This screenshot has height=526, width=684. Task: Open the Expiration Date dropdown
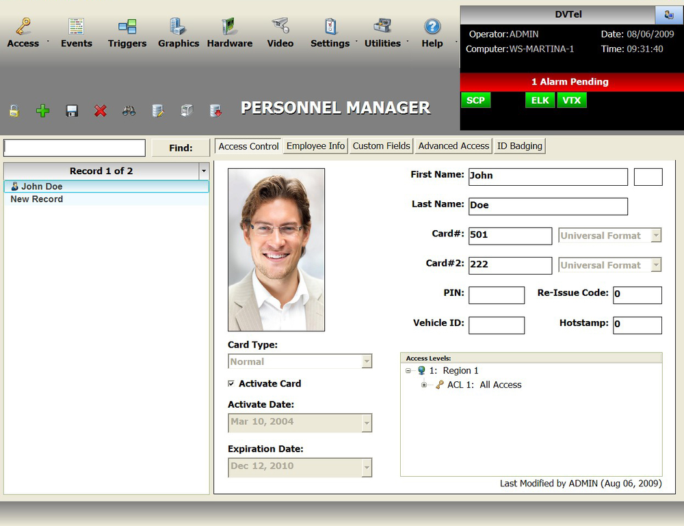[367, 467]
